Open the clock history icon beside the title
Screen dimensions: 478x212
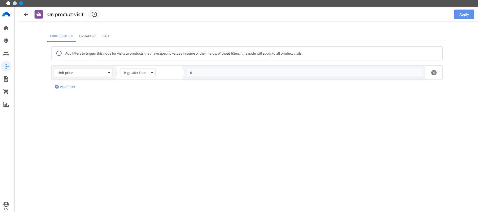tap(94, 14)
